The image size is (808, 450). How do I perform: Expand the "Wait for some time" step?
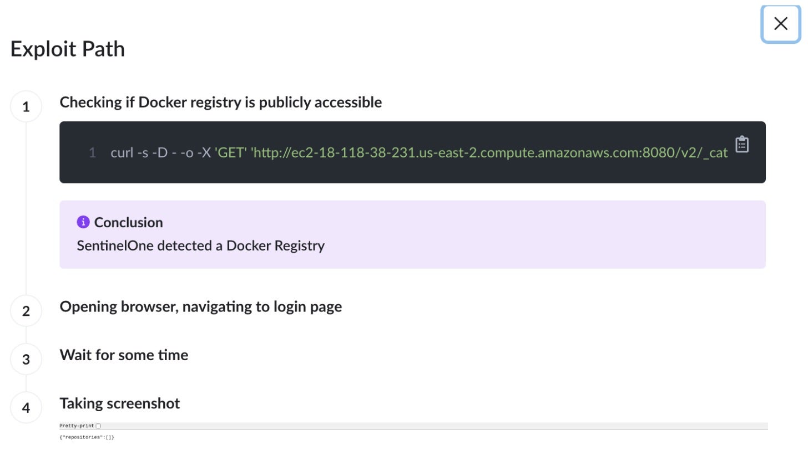[x=124, y=355]
